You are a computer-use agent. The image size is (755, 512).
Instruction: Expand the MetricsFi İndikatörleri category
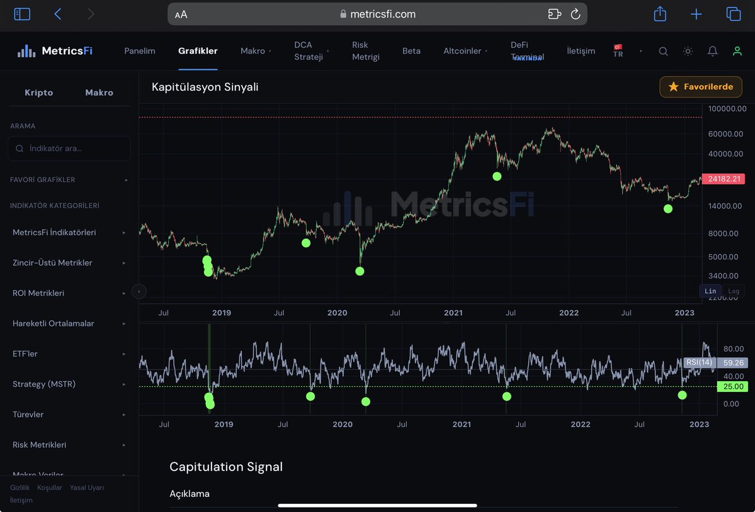pyautogui.click(x=69, y=232)
